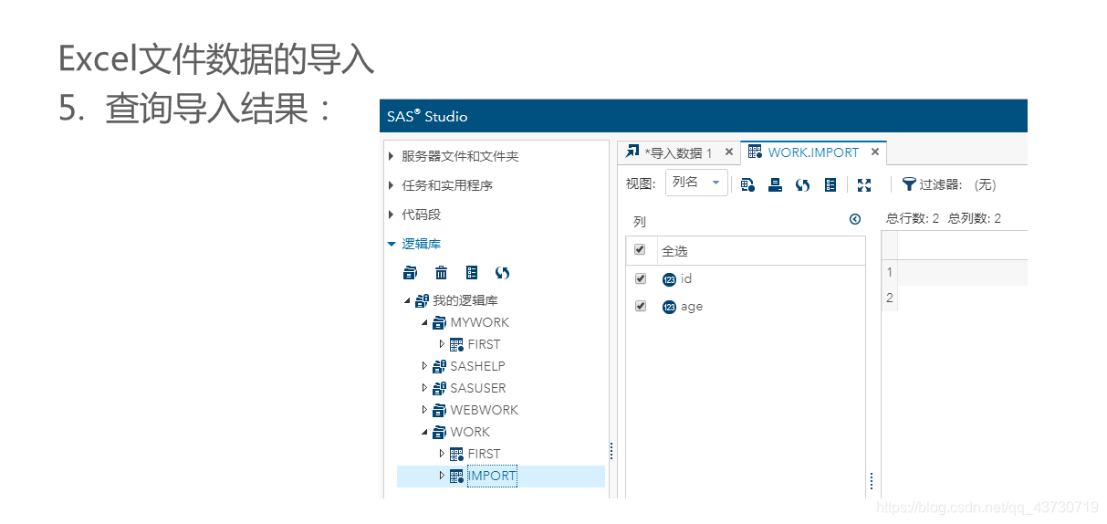Screen dimensions: 1107x524
Task: Select the WEBWORK library label
Action: 484,410
